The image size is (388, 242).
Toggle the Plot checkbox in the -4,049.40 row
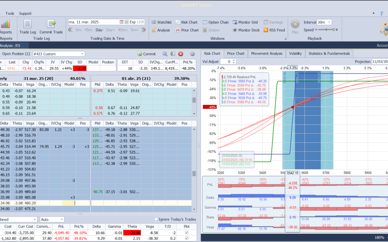(x=186, y=233)
